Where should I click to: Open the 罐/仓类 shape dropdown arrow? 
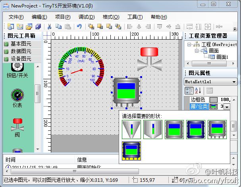pos(227,107)
